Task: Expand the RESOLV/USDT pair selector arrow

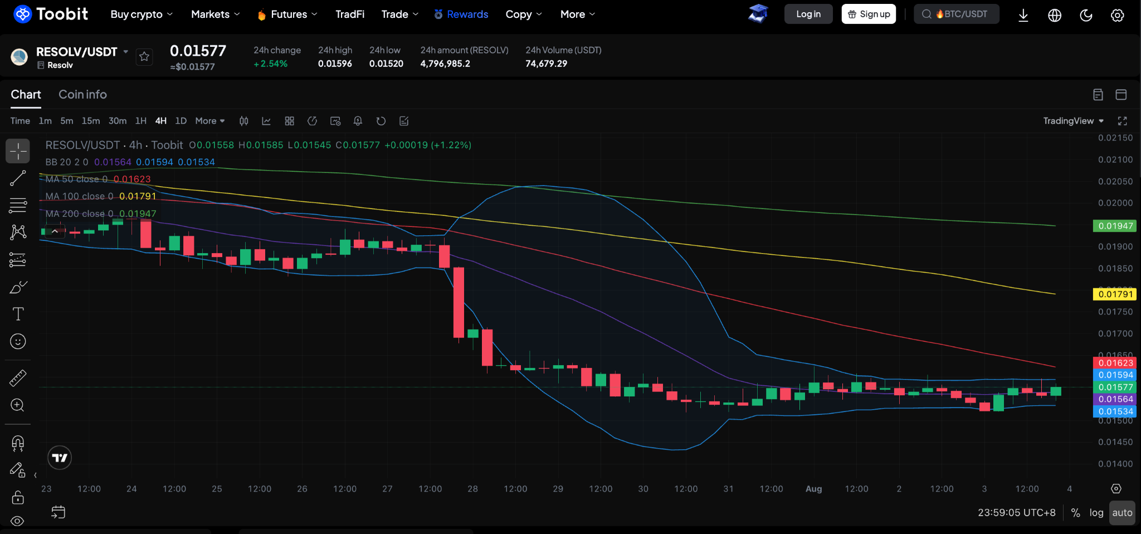Action: tap(126, 51)
